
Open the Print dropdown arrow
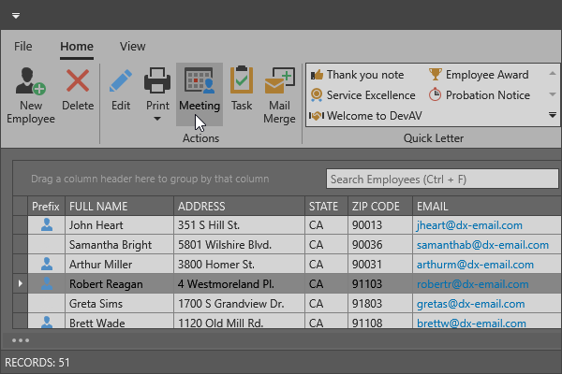coord(157,119)
